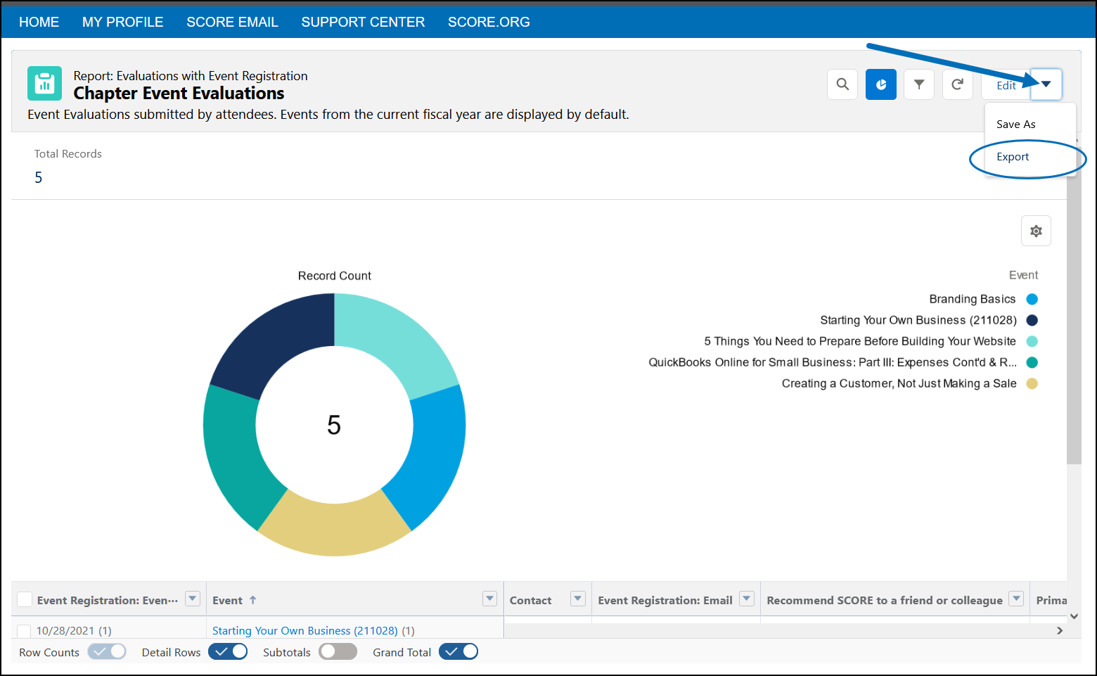Choose Save As in the dropdown menu
The height and width of the screenshot is (676, 1097).
point(1015,125)
